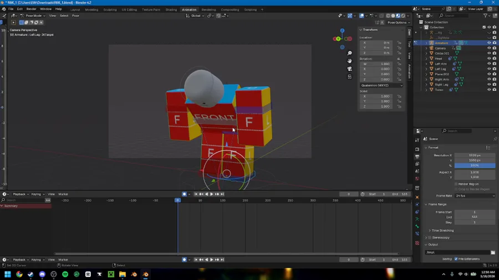
Task: Expand the Time Stretching subpanel
Action: coord(441,231)
